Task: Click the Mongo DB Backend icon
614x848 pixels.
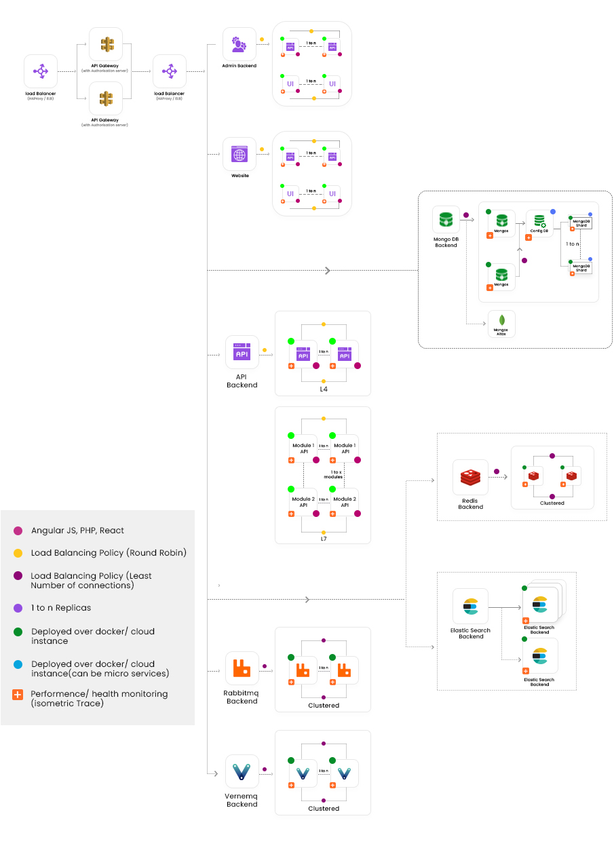Action: coord(446,219)
